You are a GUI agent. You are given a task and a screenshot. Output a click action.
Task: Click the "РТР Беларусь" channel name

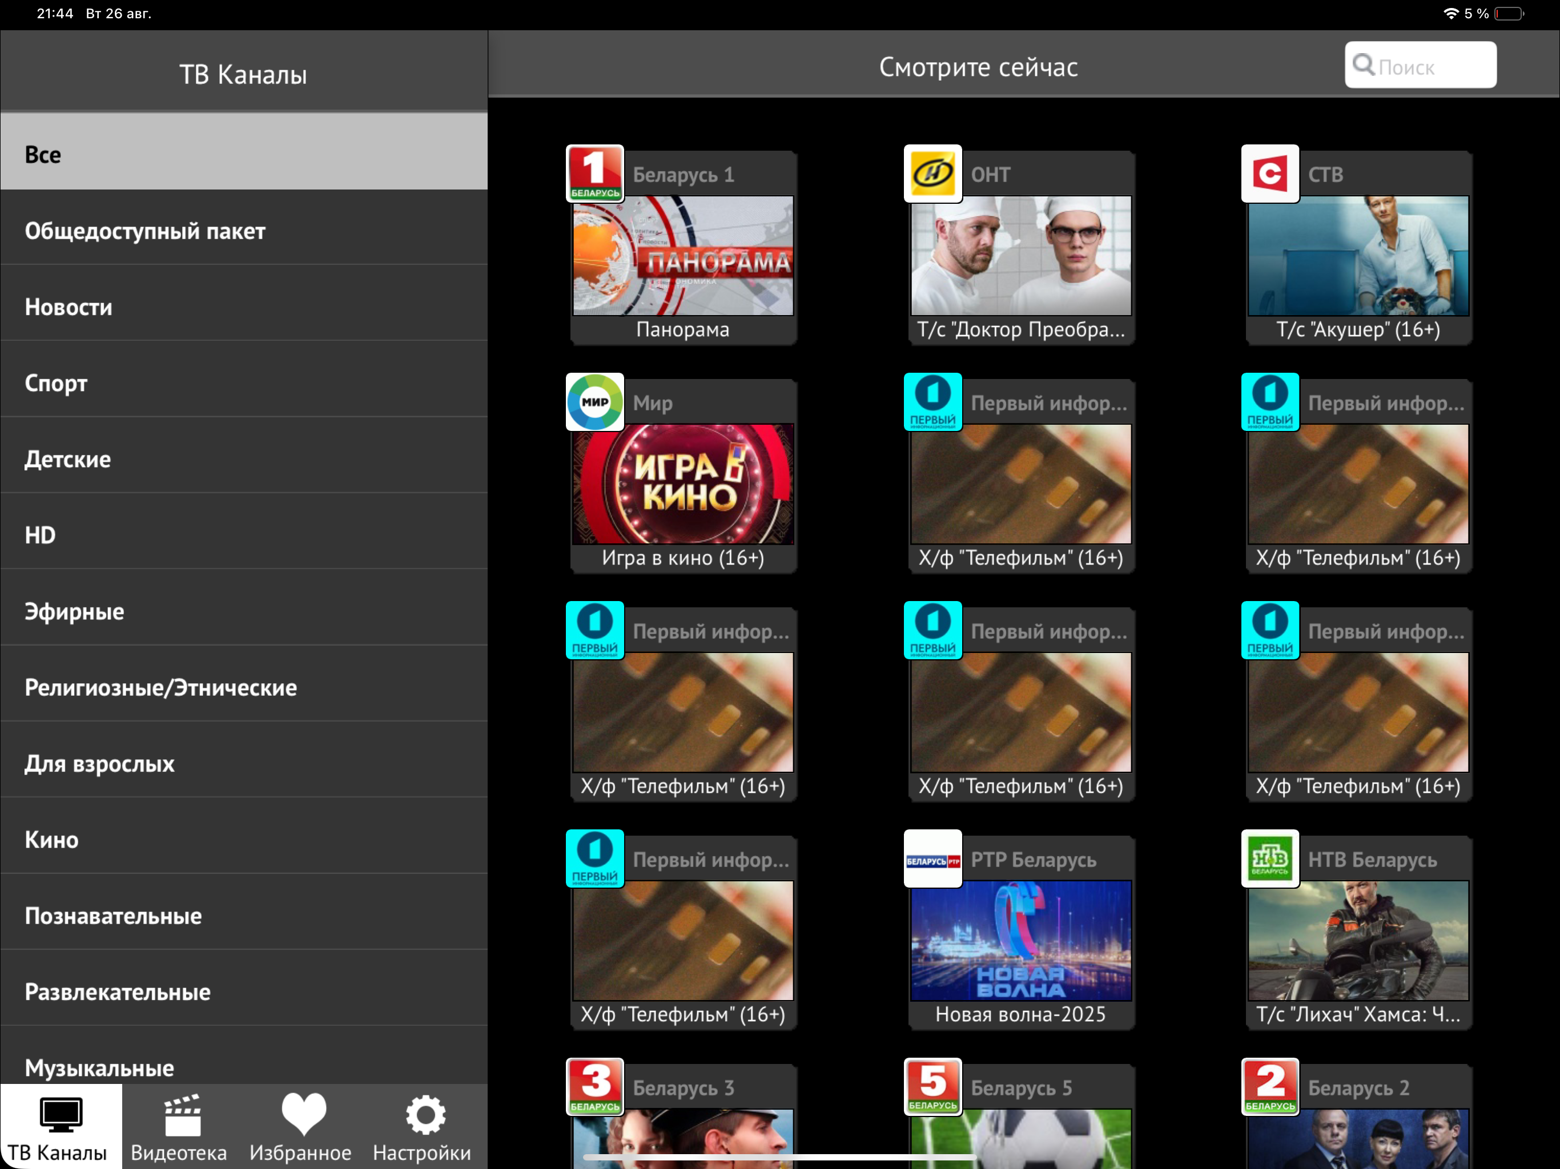tap(1033, 860)
